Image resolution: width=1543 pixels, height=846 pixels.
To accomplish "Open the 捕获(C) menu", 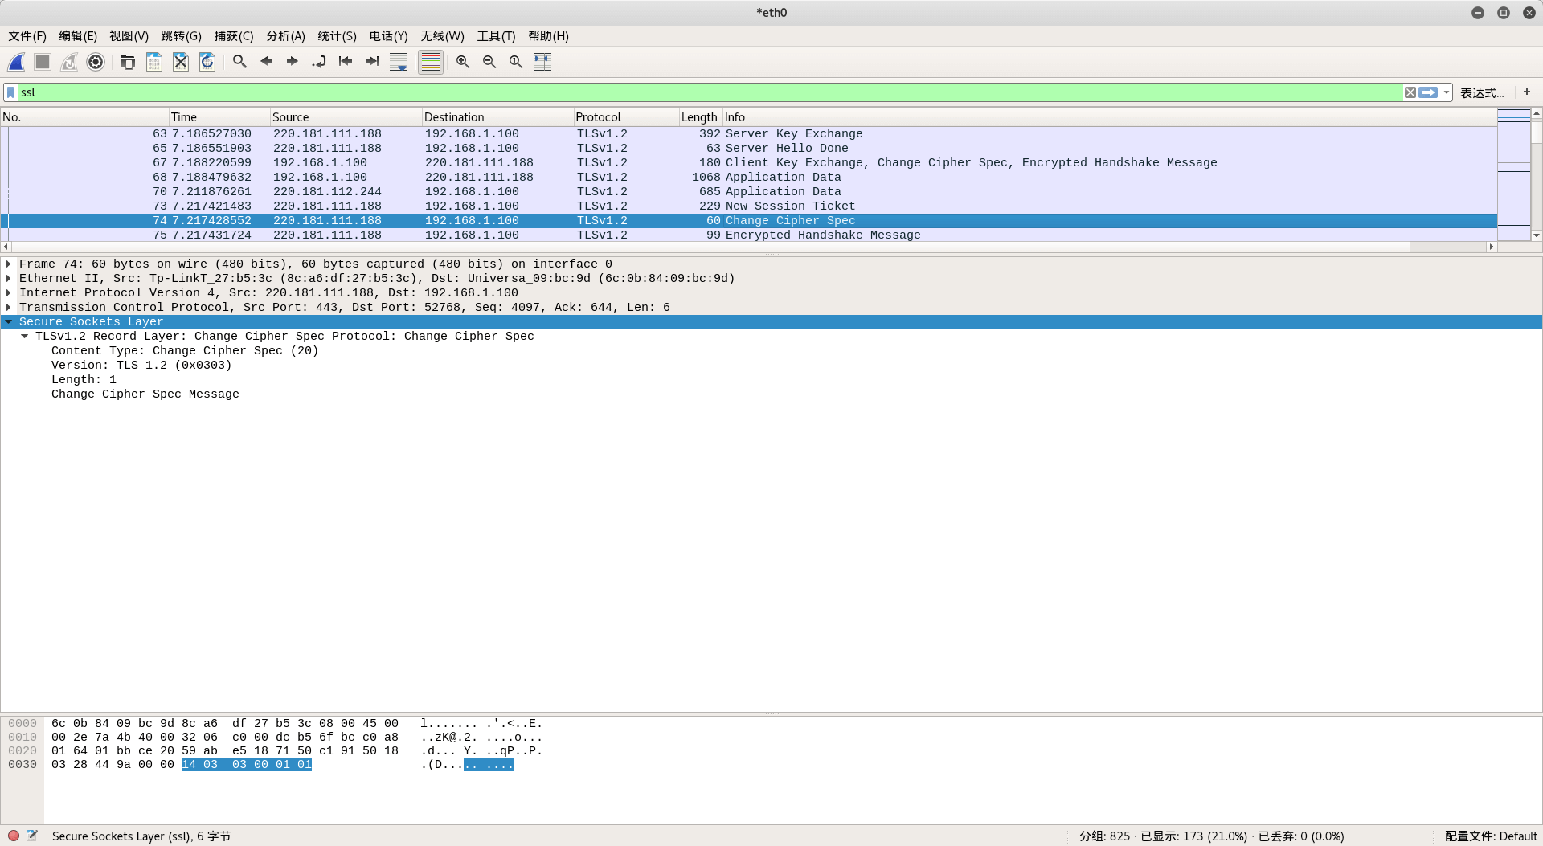I will (x=233, y=36).
